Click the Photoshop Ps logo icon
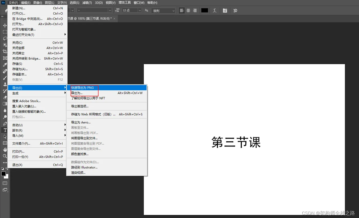Screen dimensions: 359x218 point(4,3)
